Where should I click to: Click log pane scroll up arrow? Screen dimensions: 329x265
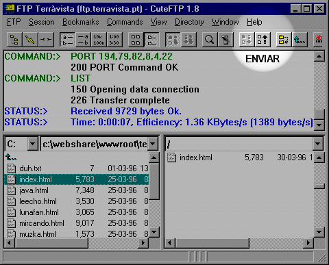tap(319, 56)
